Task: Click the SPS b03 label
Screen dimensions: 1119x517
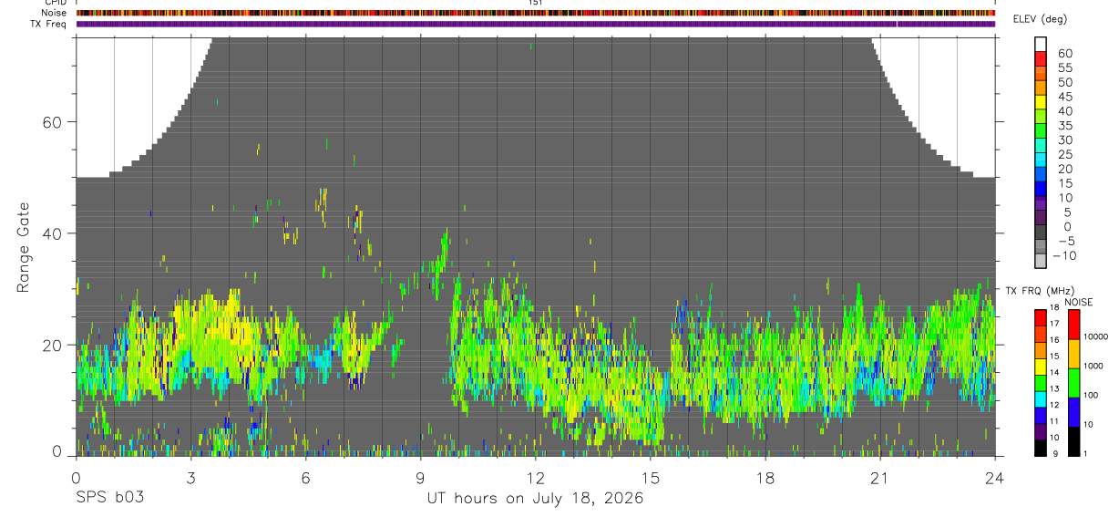Action: (x=108, y=499)
